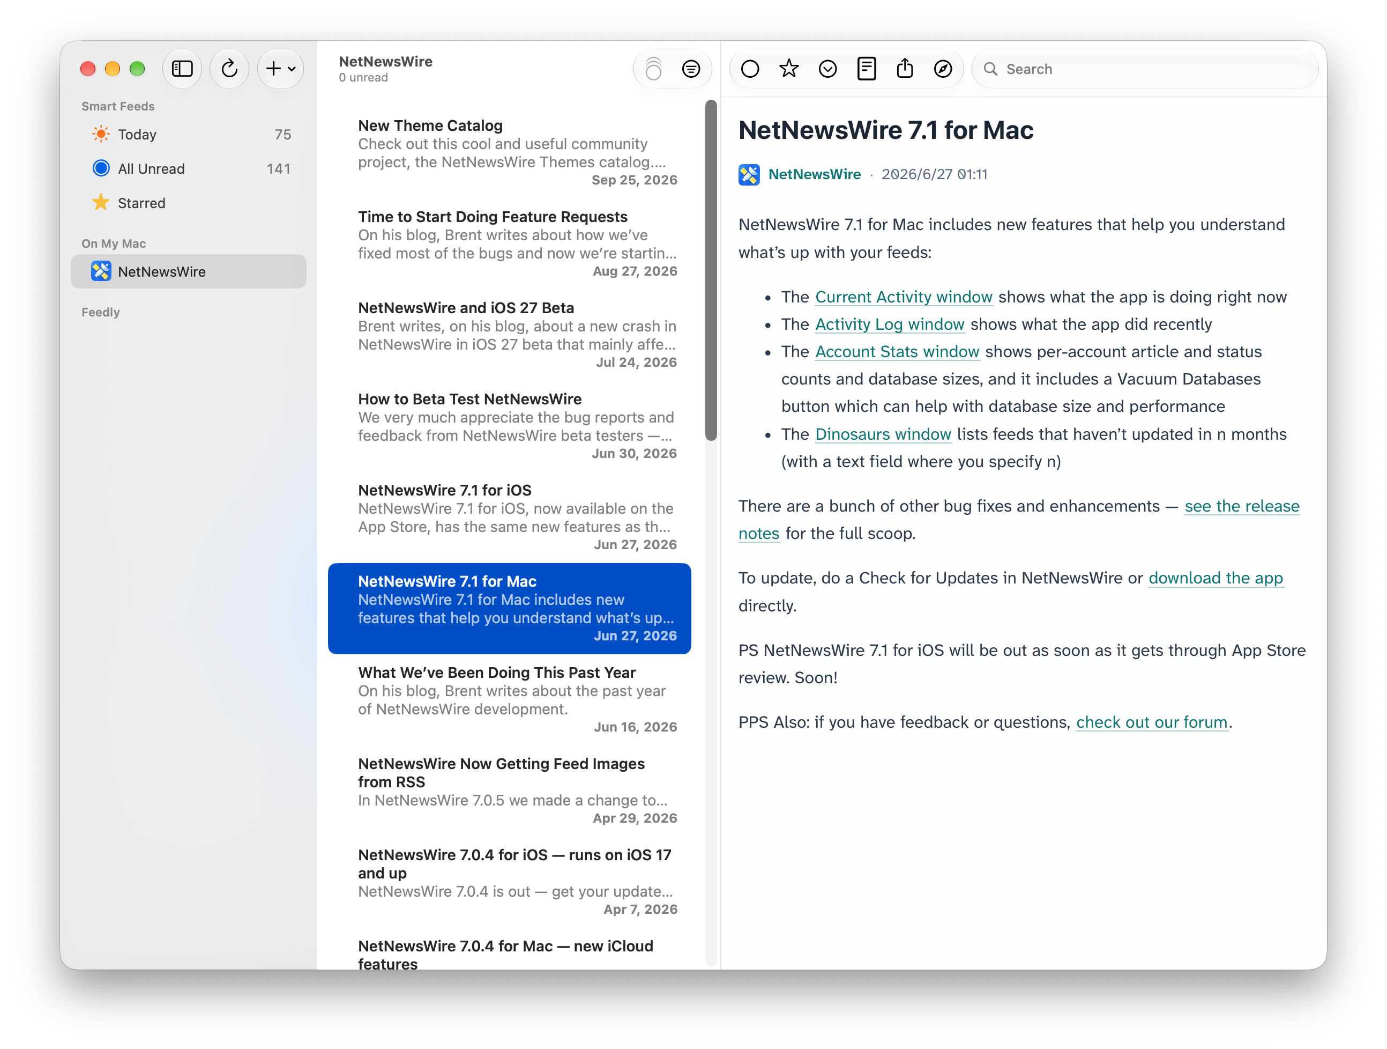Toggle read/unread circle for the article
The width and height of the screenshot is (1387, 1049).
point(750,69)
